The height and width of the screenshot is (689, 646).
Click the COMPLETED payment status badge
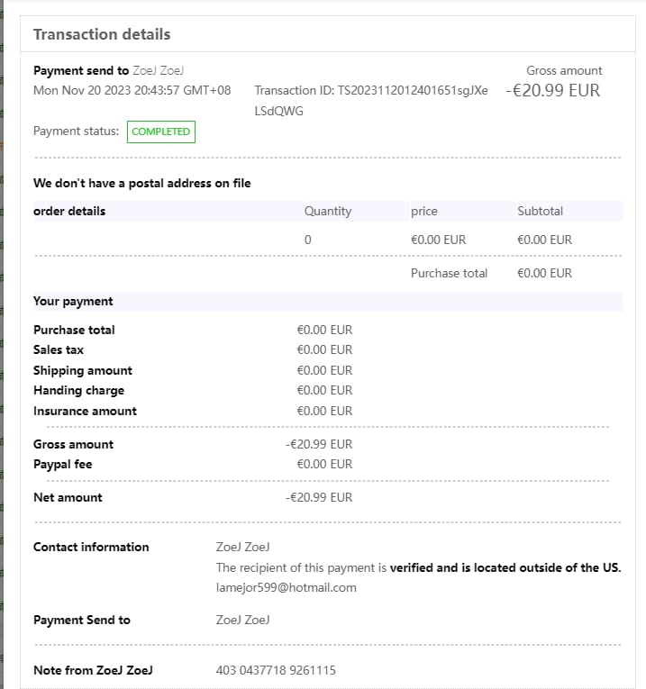click(161, 131)
